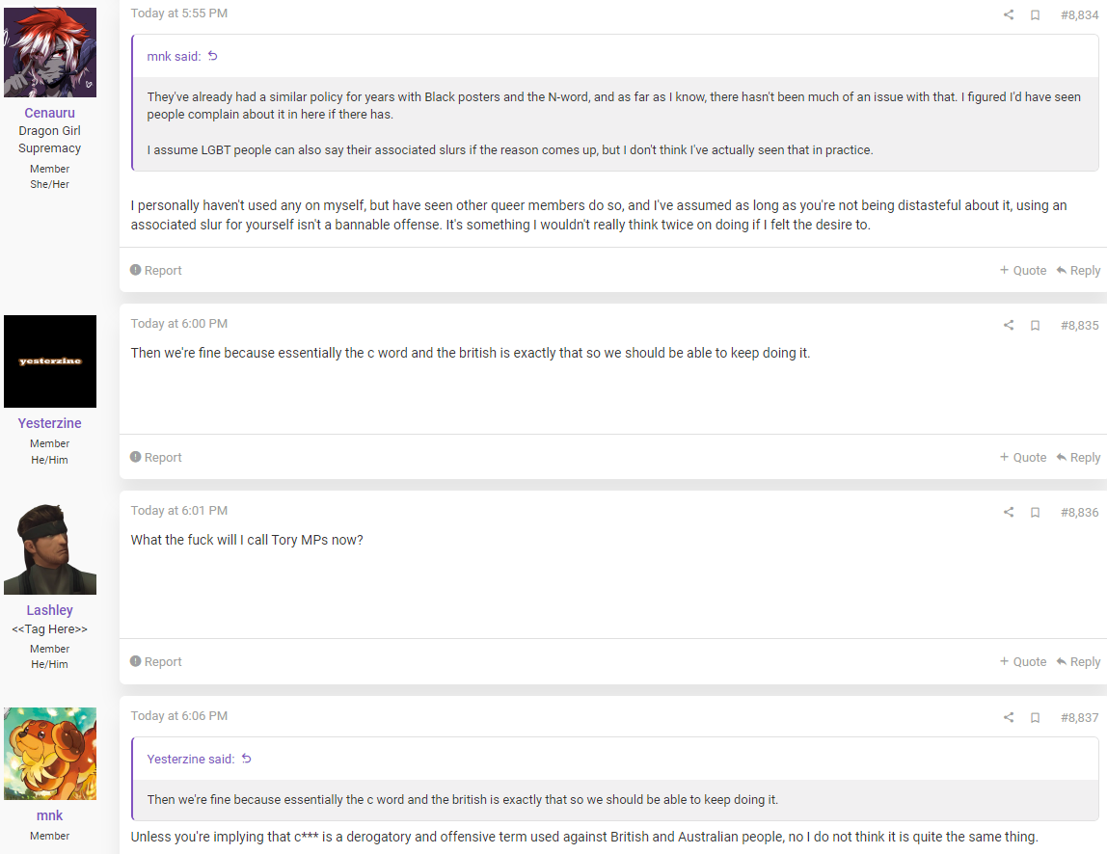Image resolution: width=1107 pixels, height=854 pixels.
Task: Report Lashley's Tory MPs post
Action: click(x=156, y=662)
